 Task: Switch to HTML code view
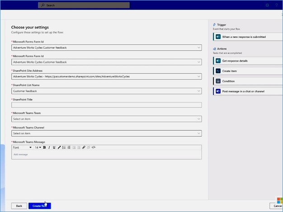click(94, 147)
